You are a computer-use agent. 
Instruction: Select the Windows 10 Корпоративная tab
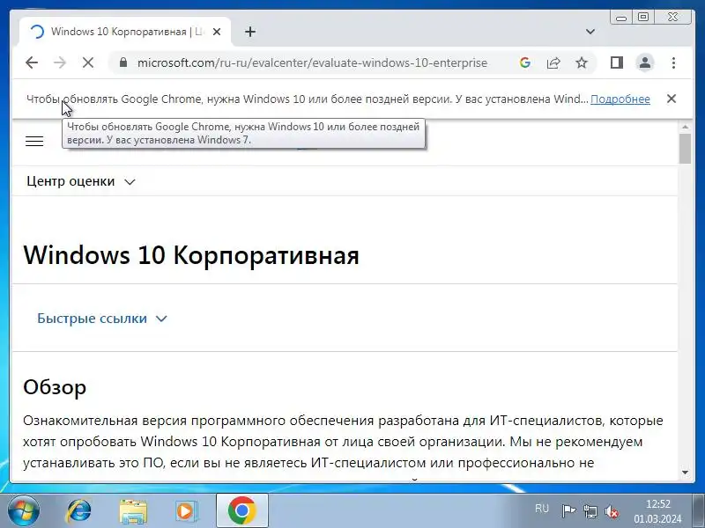pyautogui.click(x=125, y=32)
